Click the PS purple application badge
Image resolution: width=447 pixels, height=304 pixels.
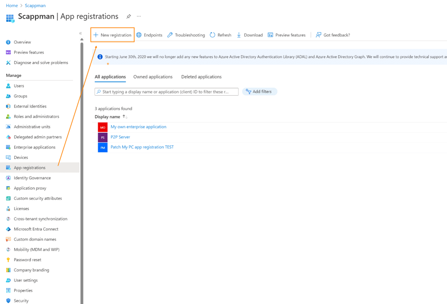click(103, 137)
